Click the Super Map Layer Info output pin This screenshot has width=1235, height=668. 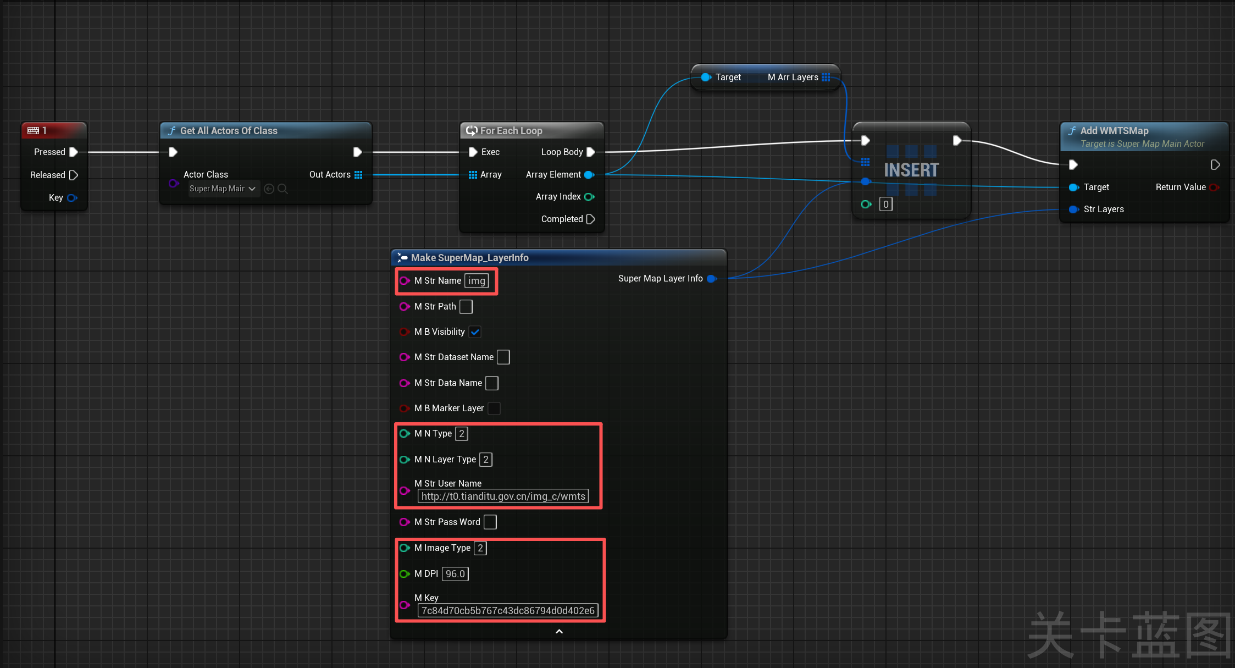point(711,279)
